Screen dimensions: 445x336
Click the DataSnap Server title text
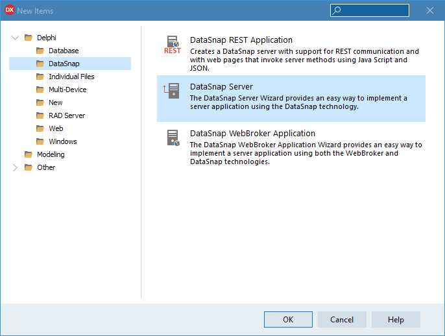(221, 86)
